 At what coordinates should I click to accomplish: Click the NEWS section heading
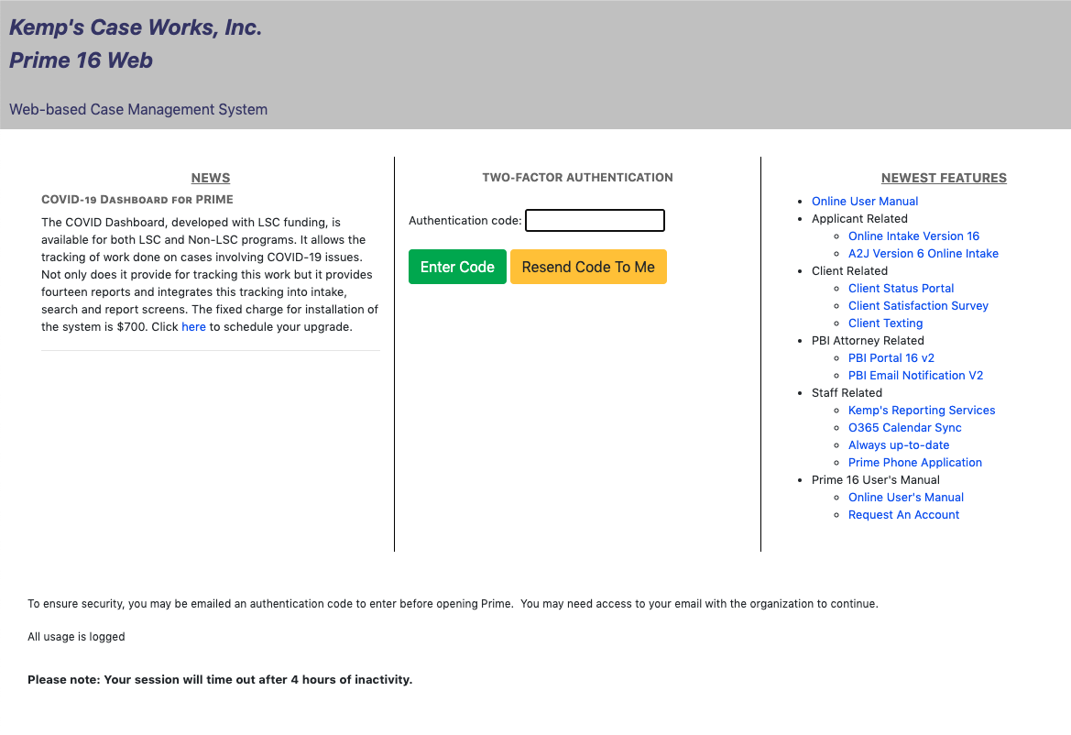click(x=211, y=178)
